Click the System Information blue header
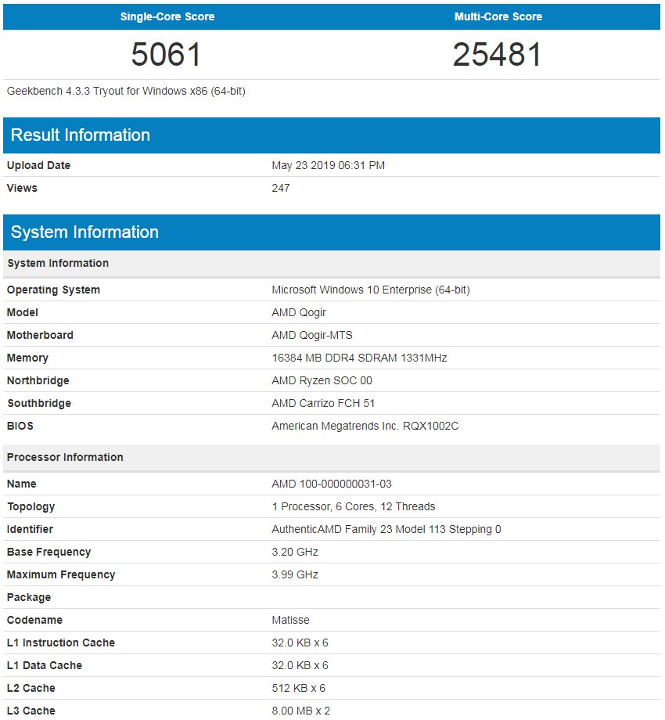This screenshot has height=720, width=665. (332, 232)
